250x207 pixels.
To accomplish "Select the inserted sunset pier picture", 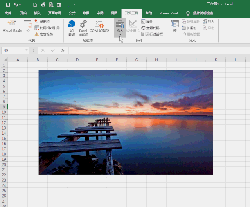I will [x=126, y=122].
